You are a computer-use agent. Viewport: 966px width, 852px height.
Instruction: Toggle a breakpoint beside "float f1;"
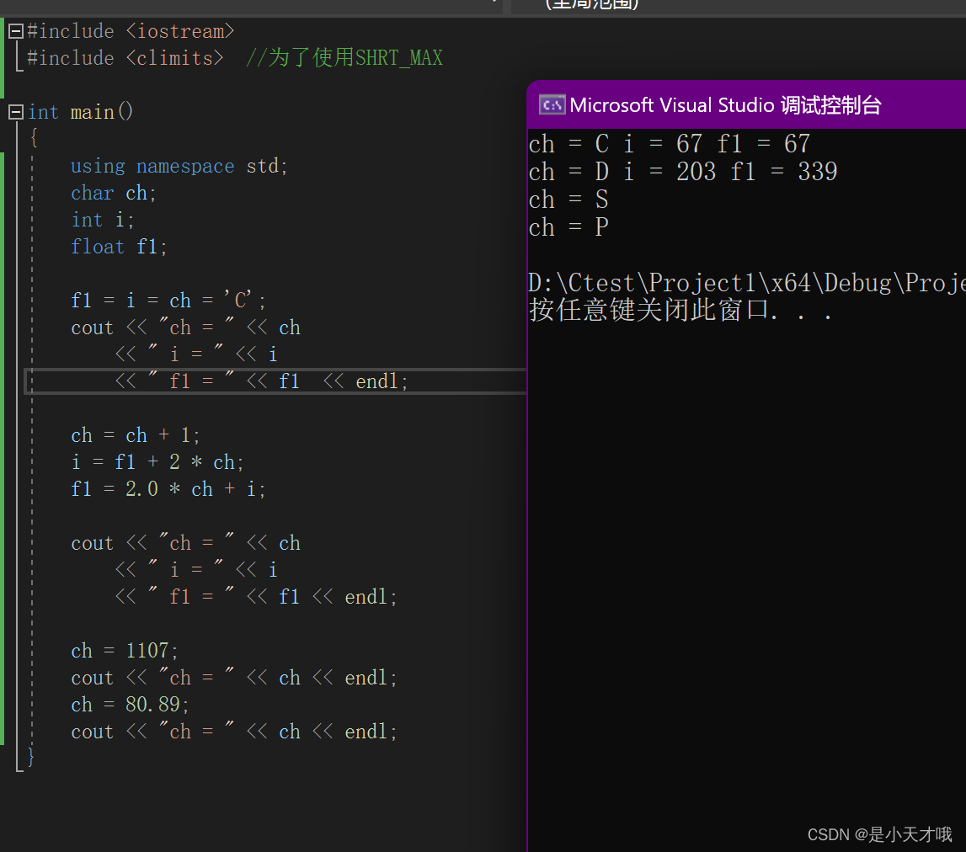pos(13,246)
